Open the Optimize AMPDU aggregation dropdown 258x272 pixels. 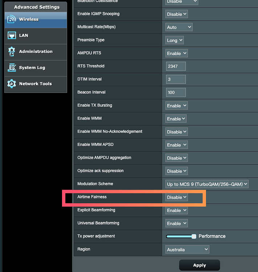177,158
